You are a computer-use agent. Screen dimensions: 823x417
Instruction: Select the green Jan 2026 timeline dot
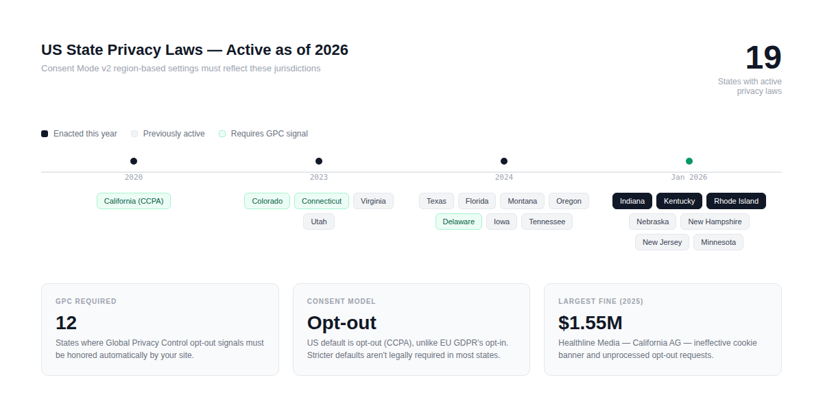(689, 161)
